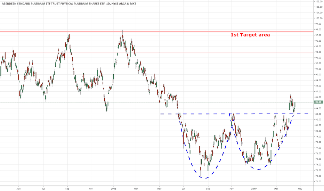Click the 101.00 price axis label
The image size is (324, 191).
point(318,13)
